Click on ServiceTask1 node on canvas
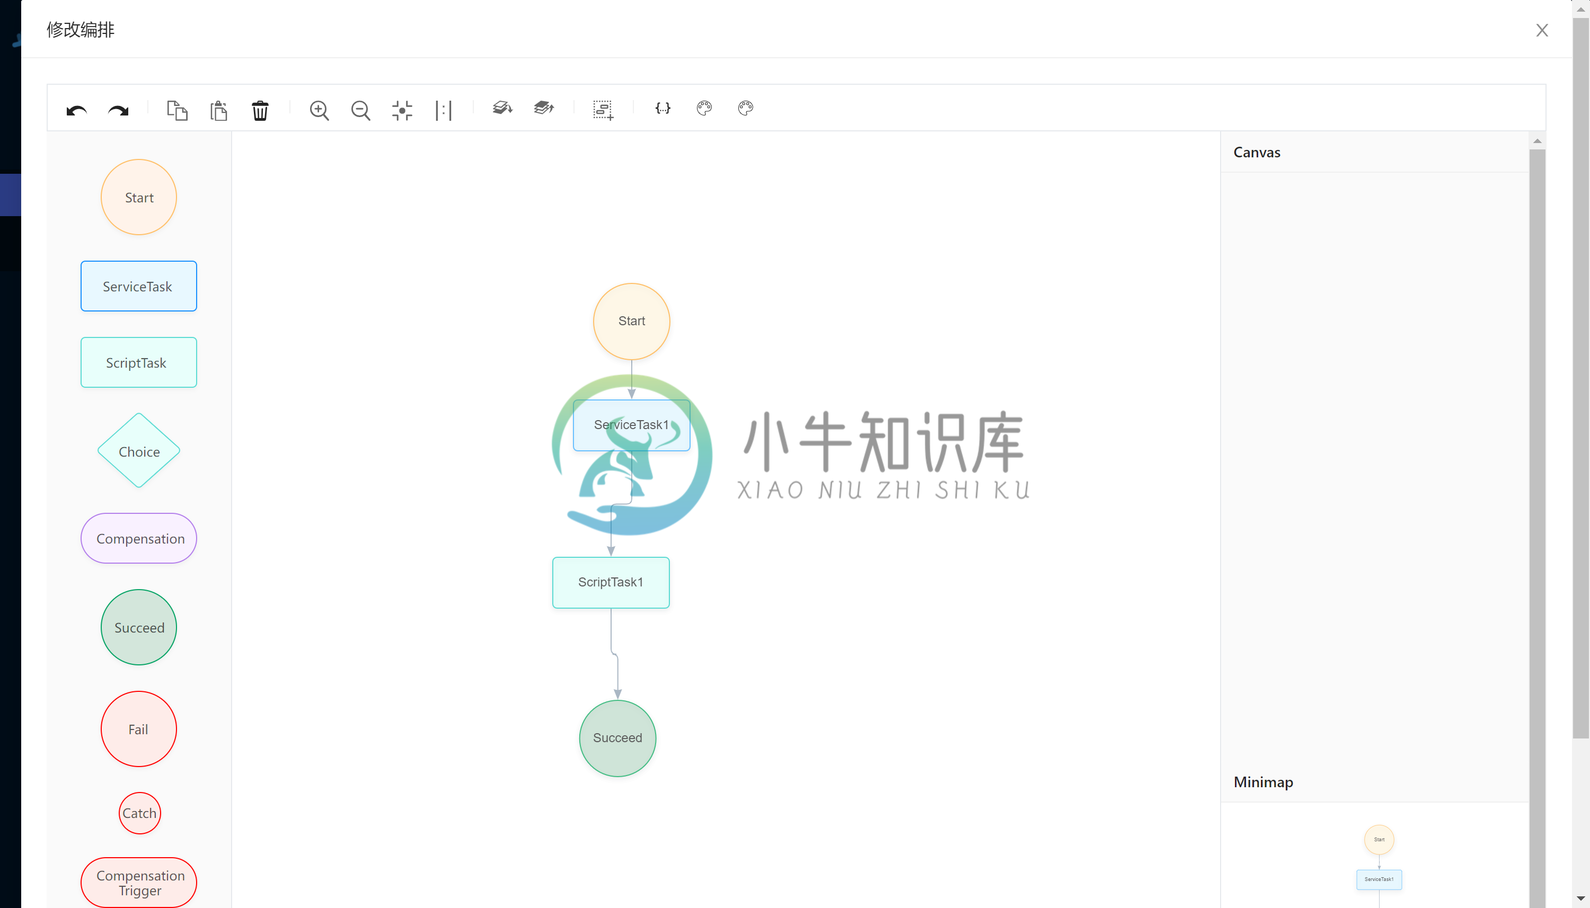1590x908 pixels. click(x=631, y=424)
